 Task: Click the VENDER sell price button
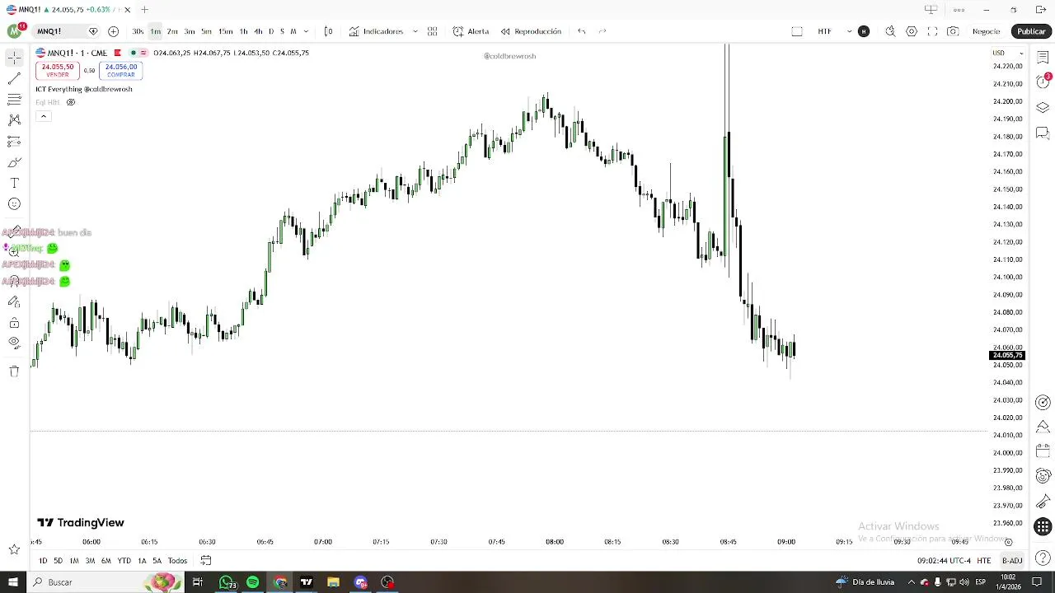(x=58, y=70)
